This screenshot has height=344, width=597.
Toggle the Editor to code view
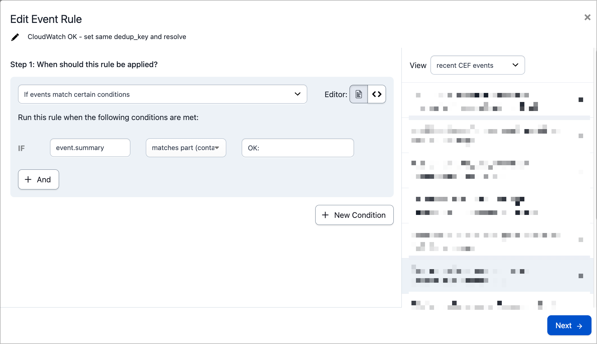377,94
